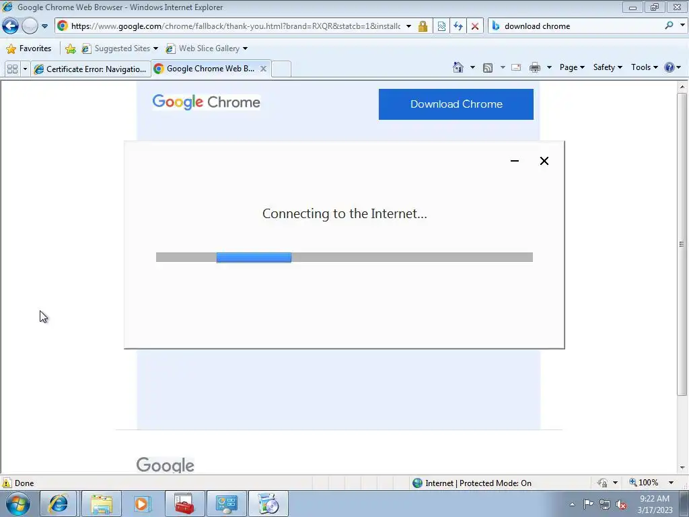Click the status bar privacy report icon
This screenshot has width=689, height=517.
pos(602,483)
